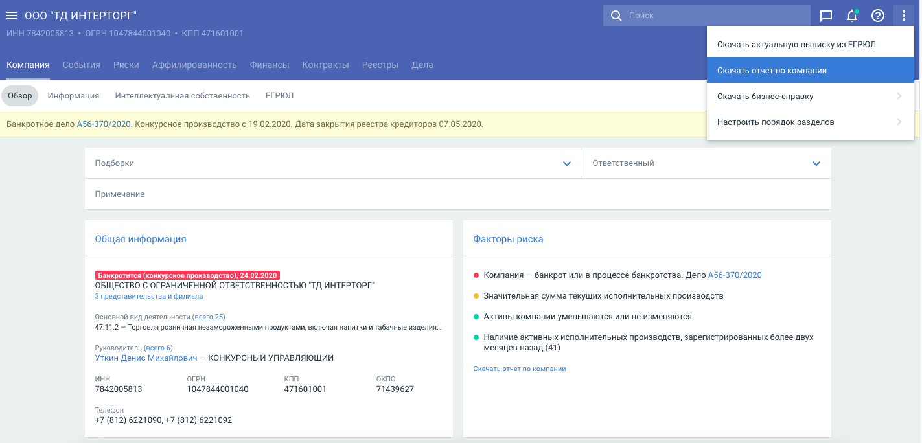Viewport: 922px width, 443px height.
Task: Open the Реестры tab
Action: 380,65
